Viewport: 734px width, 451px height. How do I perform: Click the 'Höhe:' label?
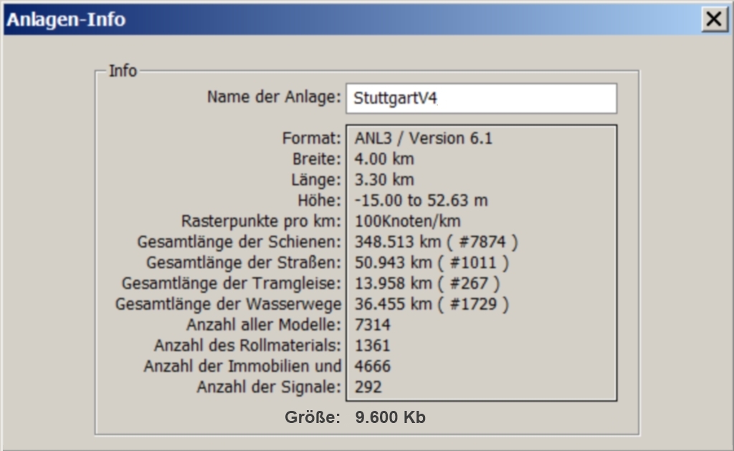point(320,201)
